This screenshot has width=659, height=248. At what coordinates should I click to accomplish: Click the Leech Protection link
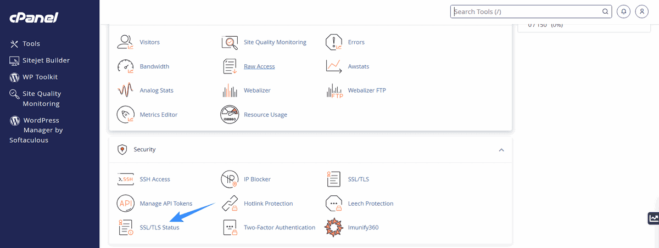(x=371, y=204)
